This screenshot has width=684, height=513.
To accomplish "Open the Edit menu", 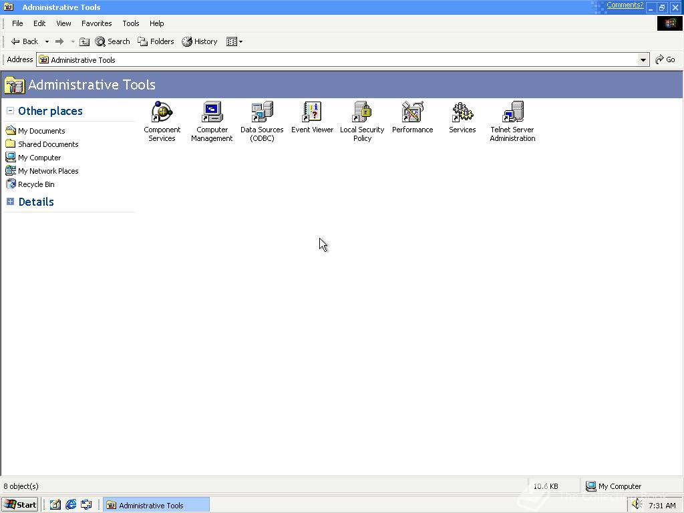I will pyautogui.click(x=39, y=23).
